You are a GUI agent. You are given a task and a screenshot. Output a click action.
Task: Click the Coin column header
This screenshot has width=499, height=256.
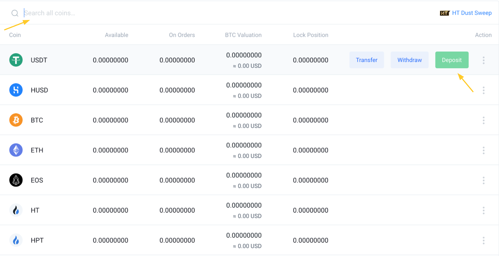(x=15, y=35)
